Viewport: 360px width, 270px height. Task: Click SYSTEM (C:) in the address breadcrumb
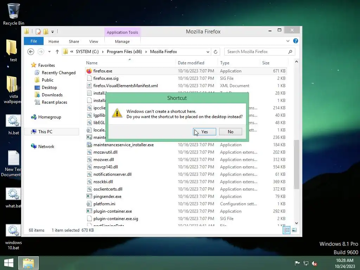click(87, 52)
